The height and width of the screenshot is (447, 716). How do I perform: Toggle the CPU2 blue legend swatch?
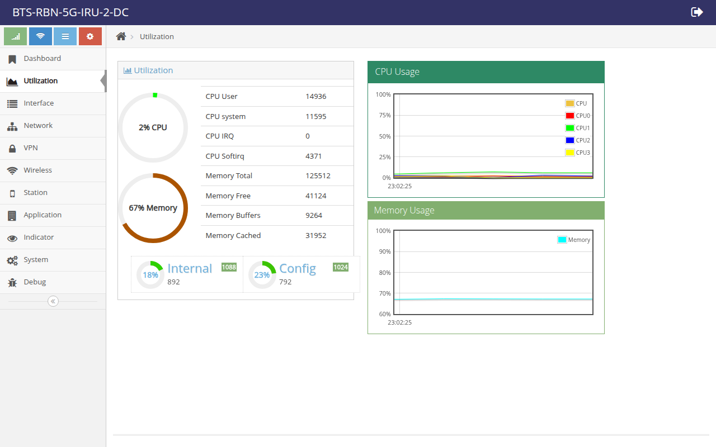[x=570, y=140]
